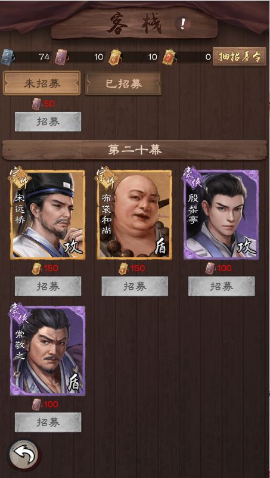Tap the gold recruit token icon in top bar
Screen dimensions: 270x478
pyautogui.click(x=115, y=57)
